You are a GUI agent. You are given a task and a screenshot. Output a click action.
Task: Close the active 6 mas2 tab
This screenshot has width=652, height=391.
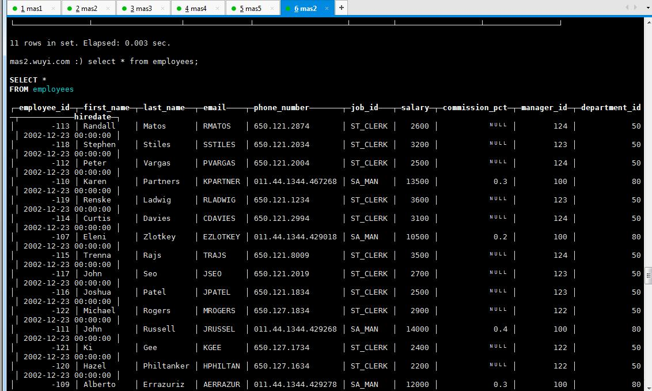(x=327, y=8)
